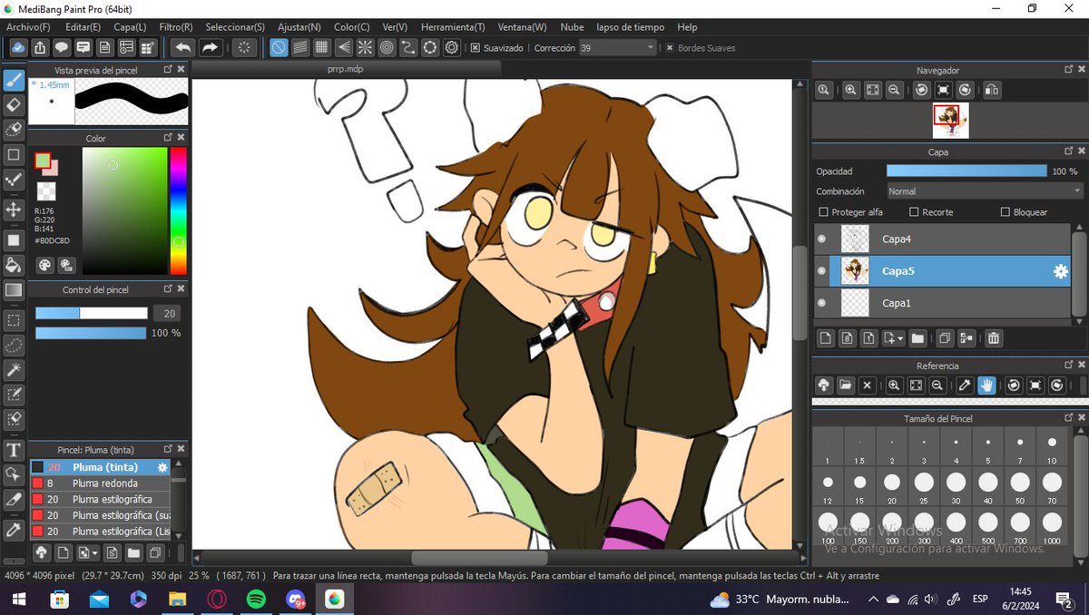Select the Move tool with four arrows
The height and width of the screenshot is (615, 1089).
point(14,210)
